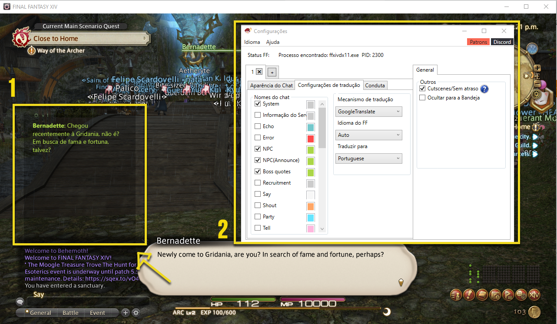
Task: Switch to Aparência do Chat tab
Action: [x=272, y=86]
